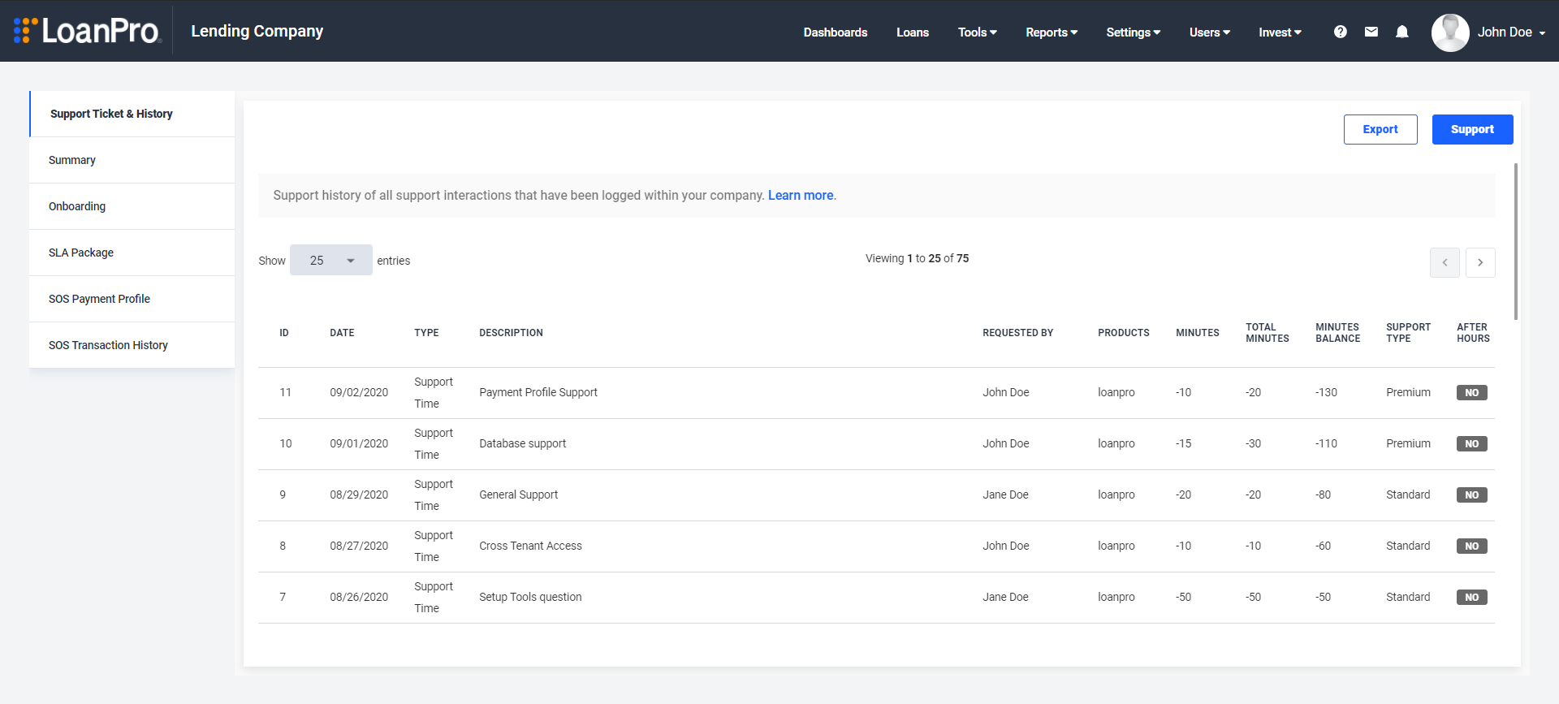Image resolution: width=1559 pixels, height=704 pixels.
Task: Open the Show 25 entries dropdown
Action: coord(331,260)
